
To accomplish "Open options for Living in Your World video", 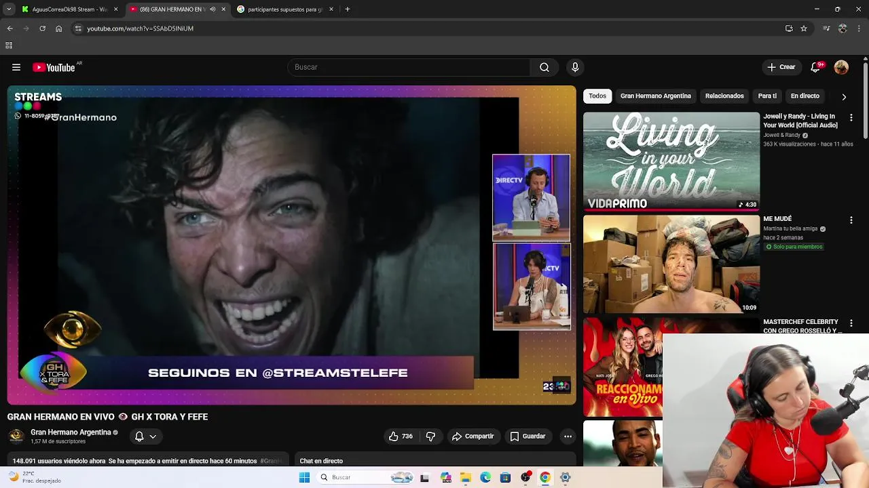I will click(851, 117).
